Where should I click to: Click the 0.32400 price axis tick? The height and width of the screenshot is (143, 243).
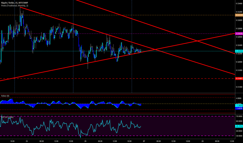click(x=239, y=45)
